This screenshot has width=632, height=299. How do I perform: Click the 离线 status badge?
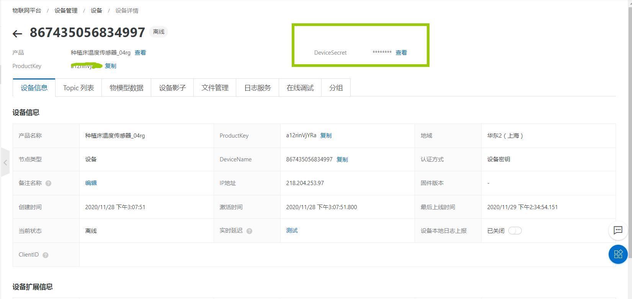[x=158, y=32]
